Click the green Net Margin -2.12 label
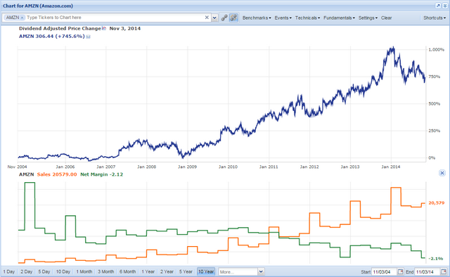Image resolution: width=450 pixels, height=277 pixels. (101, 174)
